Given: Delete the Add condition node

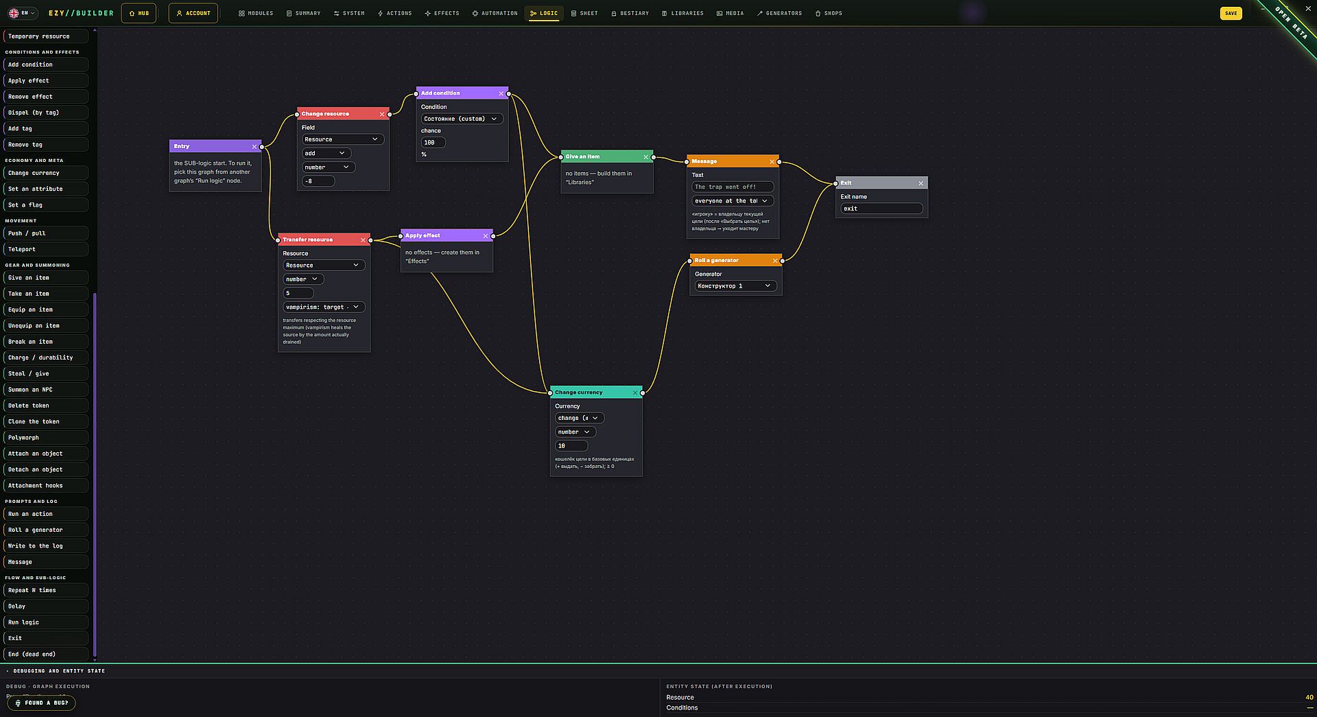Looking at the screenshot, I should pyautogui.click(x=501, y=93).
